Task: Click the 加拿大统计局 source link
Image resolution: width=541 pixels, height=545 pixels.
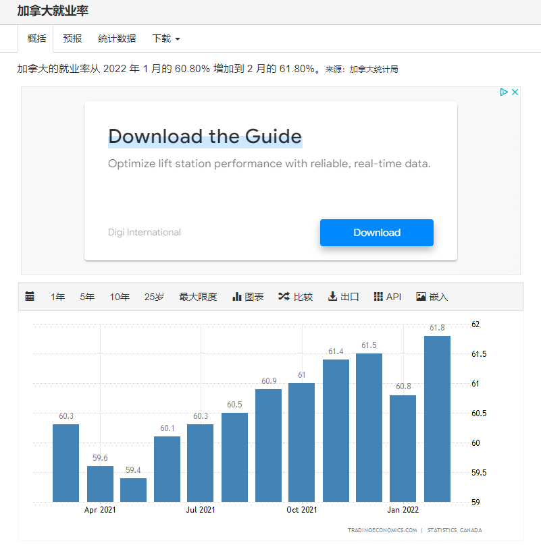Action: [373, 69]
